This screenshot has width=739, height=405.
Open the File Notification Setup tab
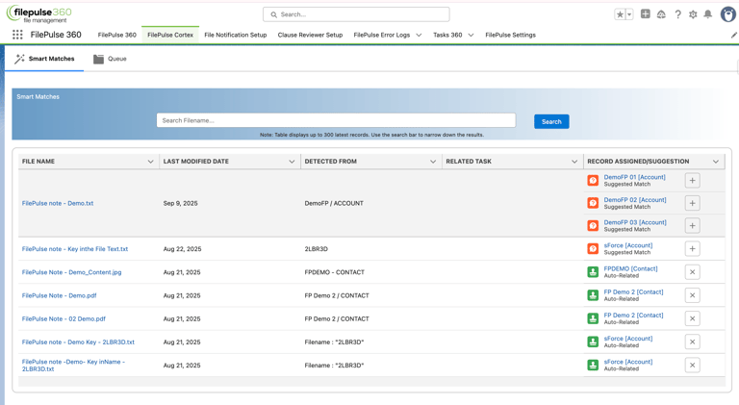pos(236,35)
